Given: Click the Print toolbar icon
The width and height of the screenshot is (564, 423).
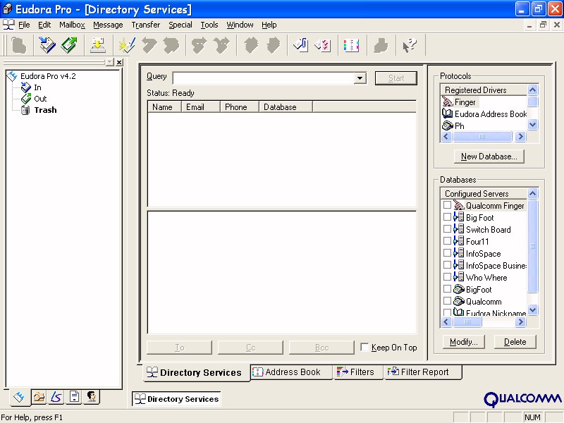Looking at the screenshot, I should 381,45.
